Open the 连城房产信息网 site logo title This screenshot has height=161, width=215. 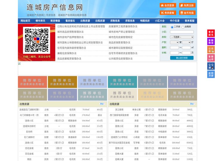coord(55,7)
